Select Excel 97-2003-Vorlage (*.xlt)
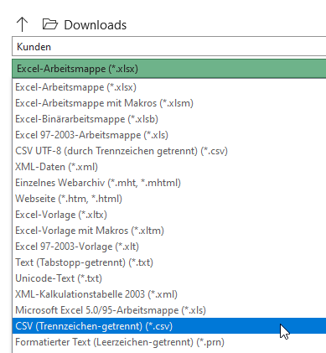Image resolution: width=326 pixels, height=353 pixels. tap(169, 247)
